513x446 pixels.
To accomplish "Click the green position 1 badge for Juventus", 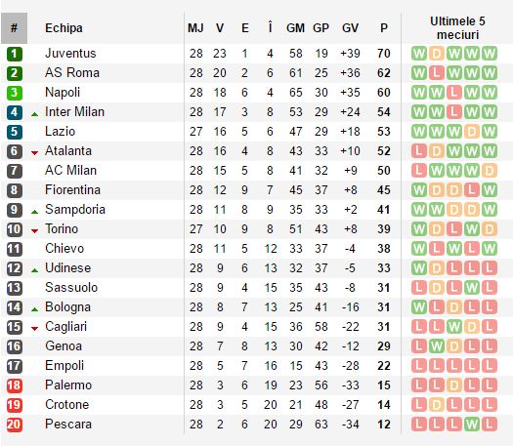I will point(15,54).
